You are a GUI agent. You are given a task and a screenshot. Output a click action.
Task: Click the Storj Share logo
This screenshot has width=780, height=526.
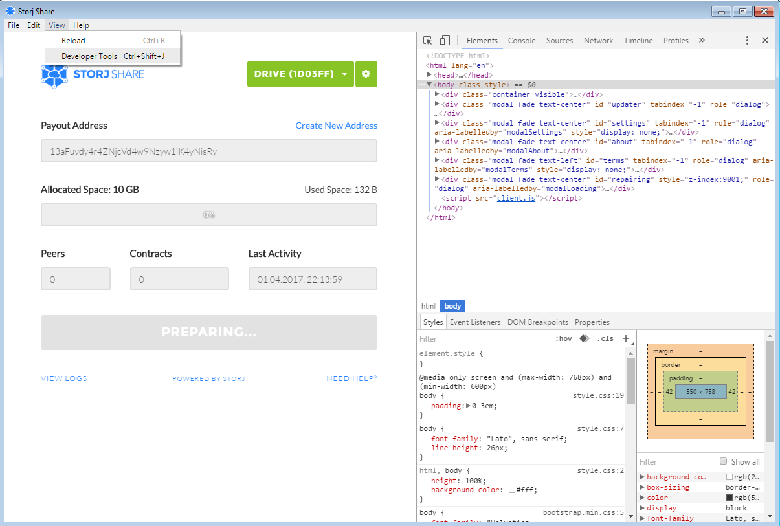(93, 74)
